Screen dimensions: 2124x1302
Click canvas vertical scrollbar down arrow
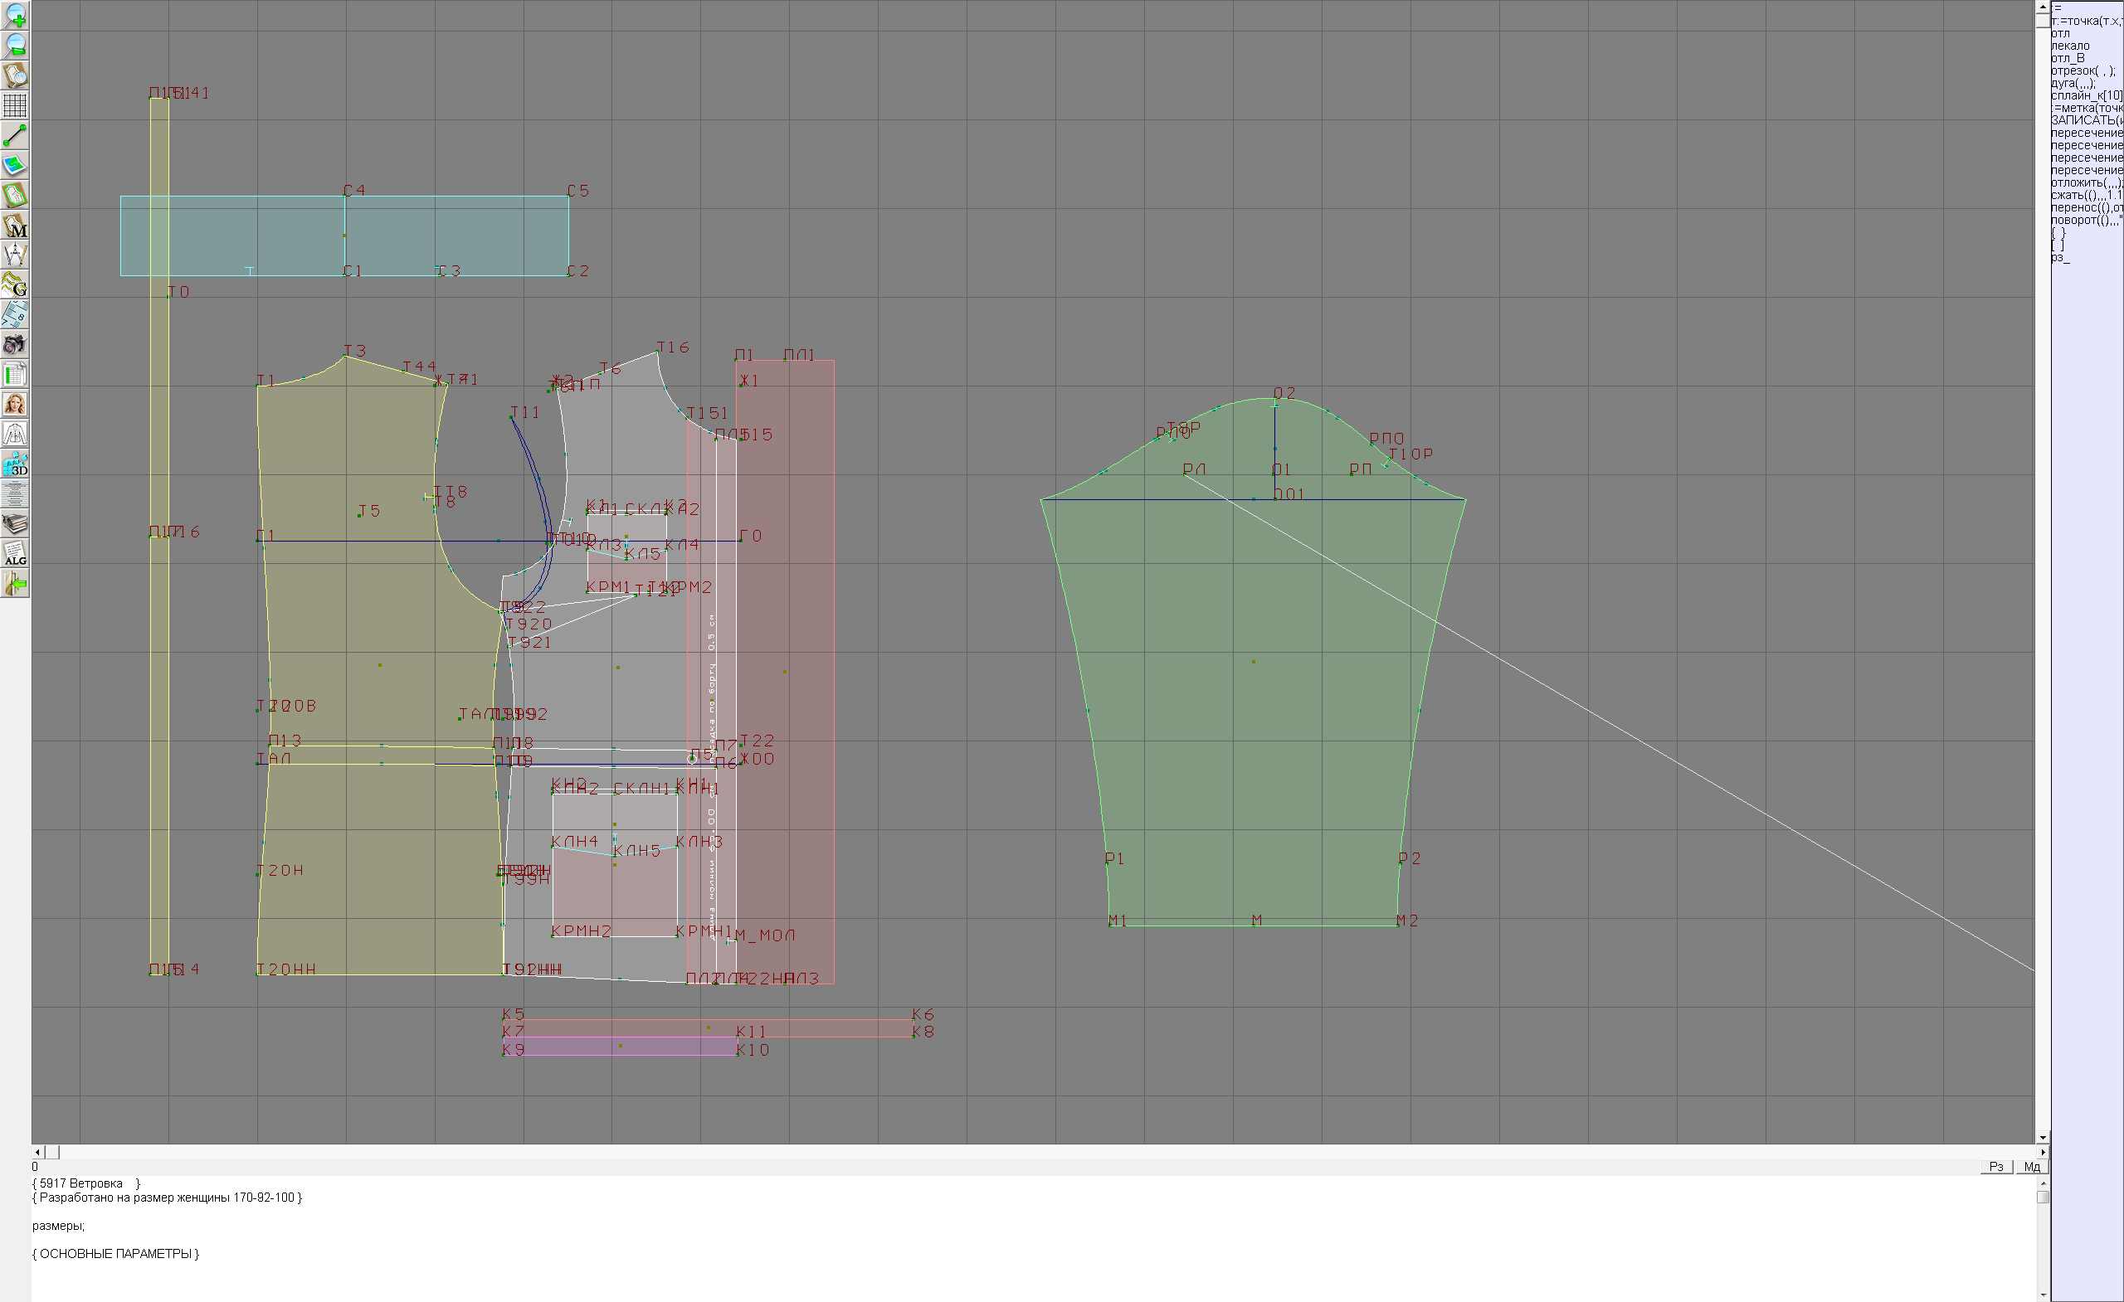[x=2042, y=1139]
